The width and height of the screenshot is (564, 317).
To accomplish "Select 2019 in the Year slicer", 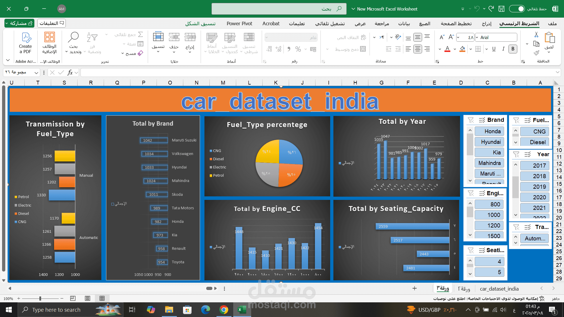I will pyautogui.click(x=535, y=187).
